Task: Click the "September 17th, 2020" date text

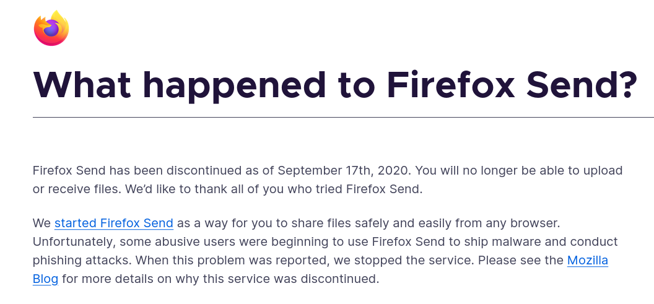Action: [344, 170]
